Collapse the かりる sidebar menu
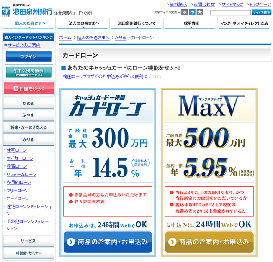Screen dimensions: 273x262 pyautogui.click(x=28, y=140)
